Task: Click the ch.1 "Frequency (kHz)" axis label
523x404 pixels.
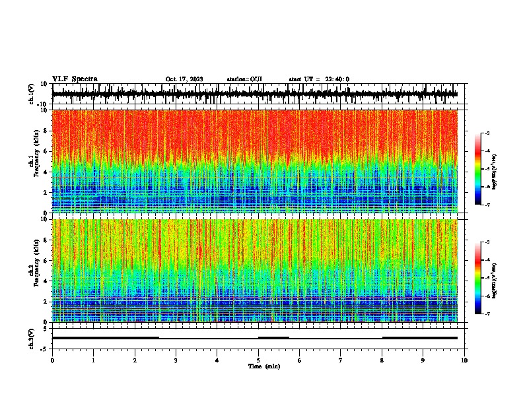Action: [36, 154]
